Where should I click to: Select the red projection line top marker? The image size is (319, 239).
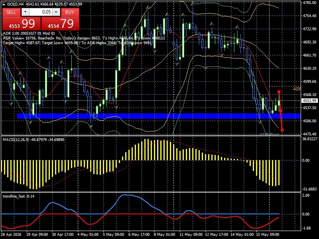279,92
